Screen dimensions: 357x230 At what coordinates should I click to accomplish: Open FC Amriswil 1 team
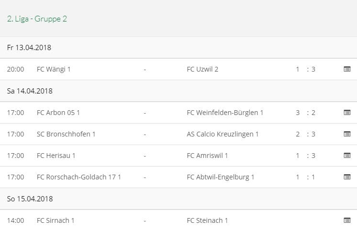(x=207, y=156)
